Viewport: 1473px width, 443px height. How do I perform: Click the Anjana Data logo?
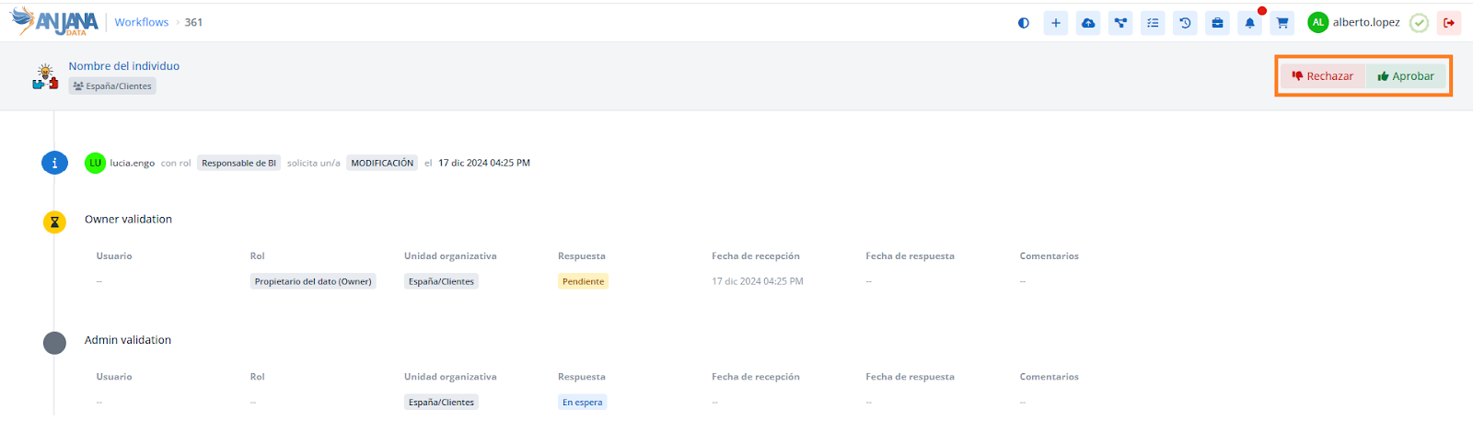[x=54, y=22]
